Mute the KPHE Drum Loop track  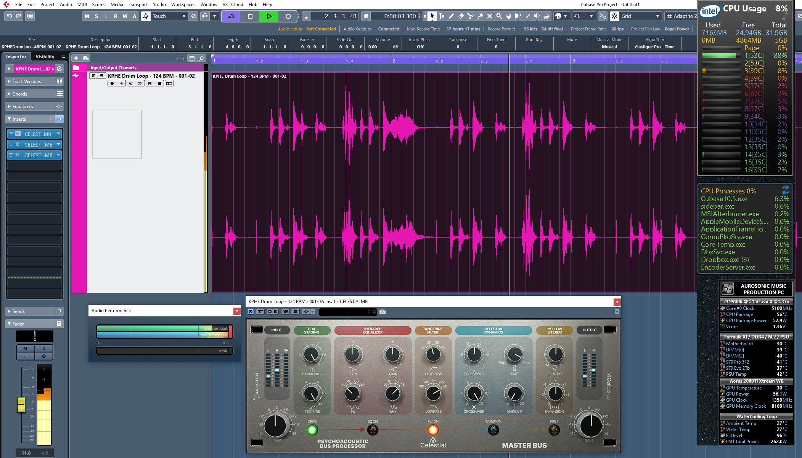94,76
